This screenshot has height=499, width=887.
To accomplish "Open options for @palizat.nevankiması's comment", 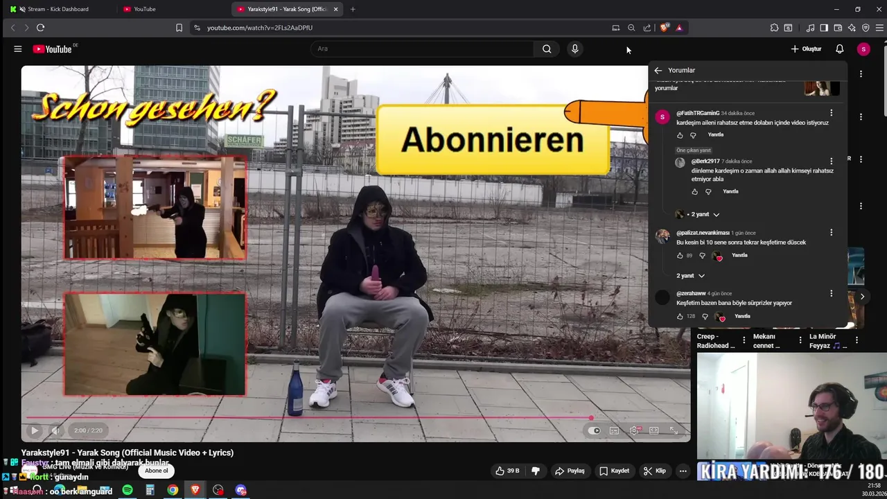I will tap(832, 232).
